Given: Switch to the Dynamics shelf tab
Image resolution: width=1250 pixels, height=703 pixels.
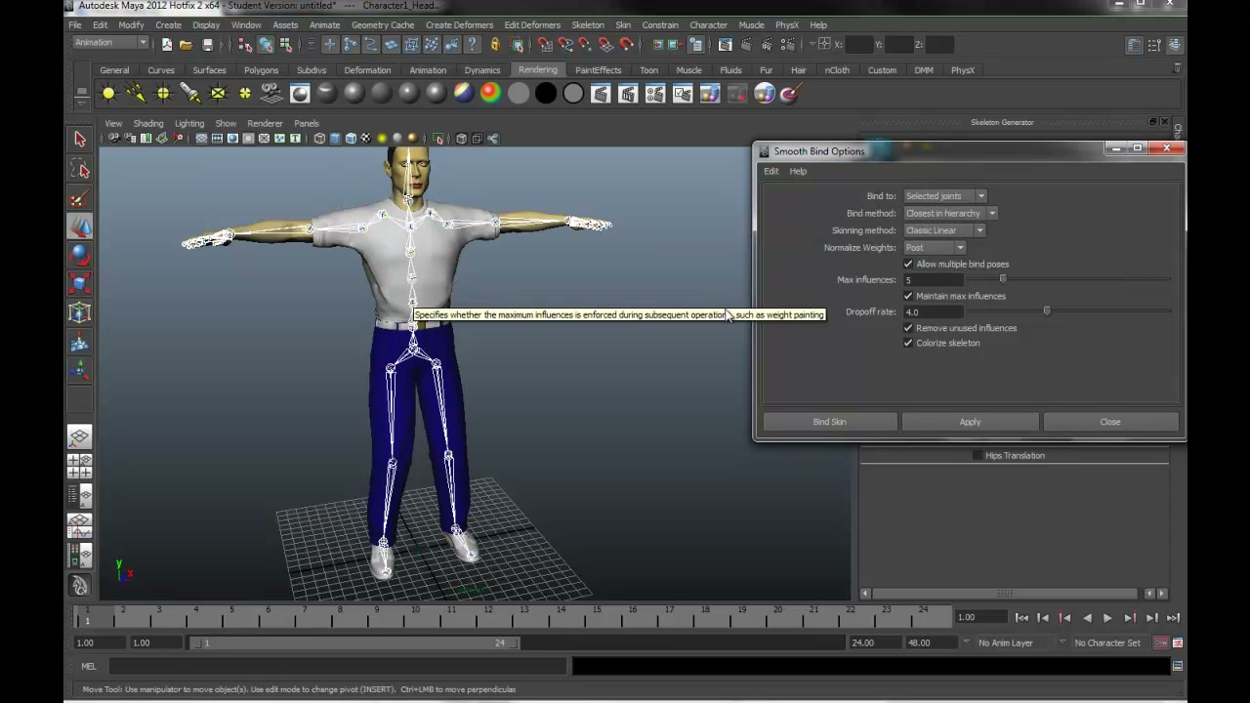Looking at the screenshot, I should point(482,70).
